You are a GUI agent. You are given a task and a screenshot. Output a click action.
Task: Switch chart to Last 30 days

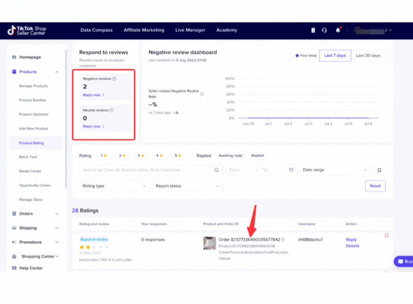pos(368,55)
